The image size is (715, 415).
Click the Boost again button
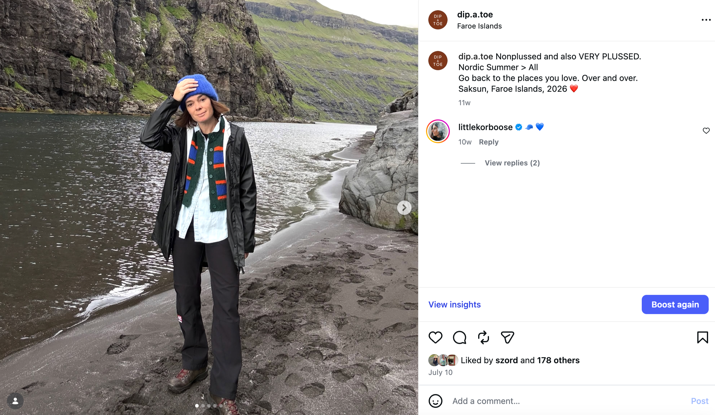(675, 304)
